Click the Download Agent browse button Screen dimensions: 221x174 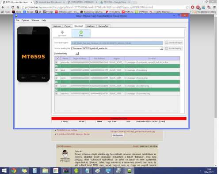pyautogui.click(x=174, y=43)
